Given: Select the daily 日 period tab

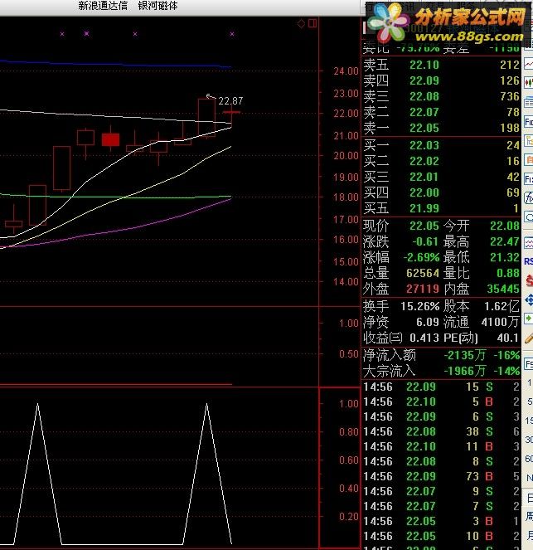Looking at the screenshot, I should (x=529, y=498).
